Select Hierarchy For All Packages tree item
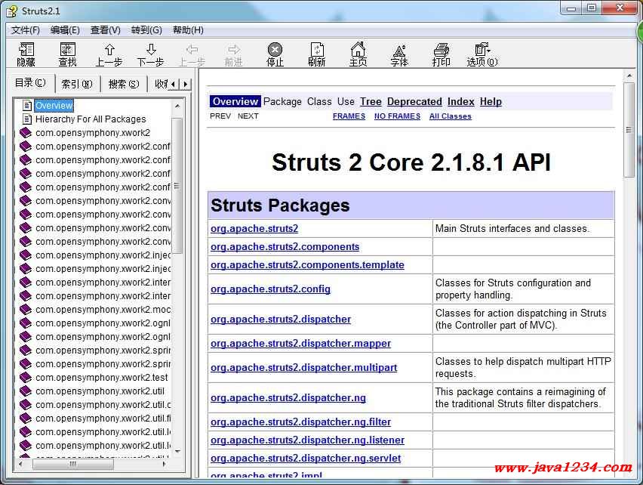 click(91, 119)
